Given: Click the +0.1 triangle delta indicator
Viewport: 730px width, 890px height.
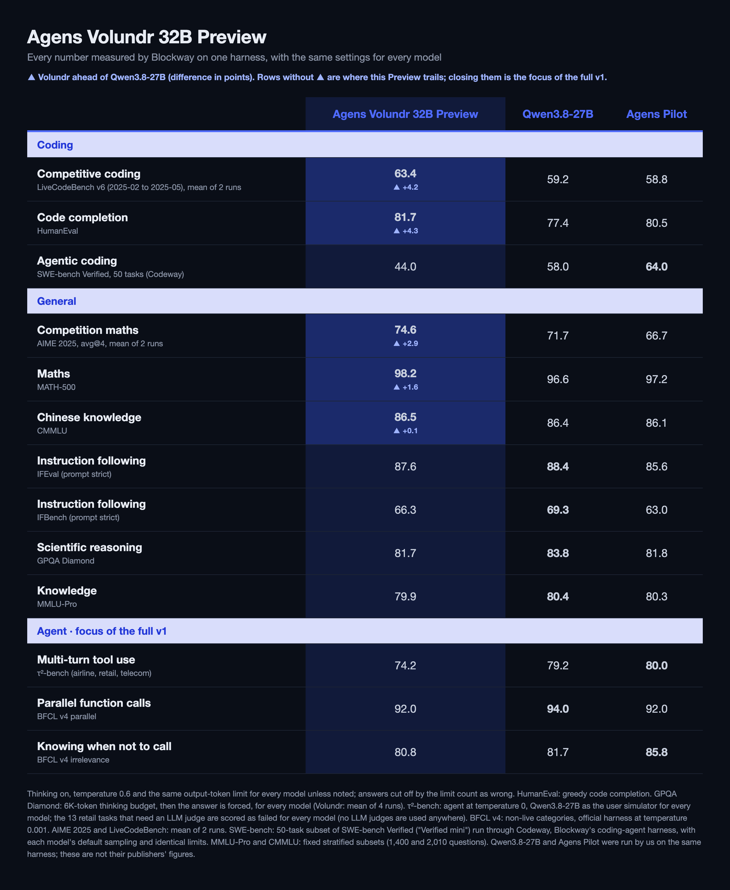Looking at the screenshot, I should click(x=406, y=431).
